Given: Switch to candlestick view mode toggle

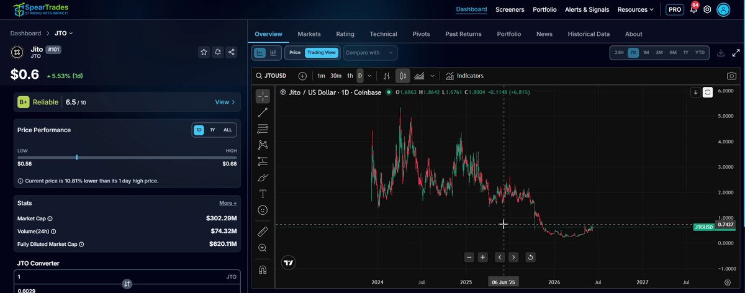Looking at the screenshot, I should click(273, 53).
